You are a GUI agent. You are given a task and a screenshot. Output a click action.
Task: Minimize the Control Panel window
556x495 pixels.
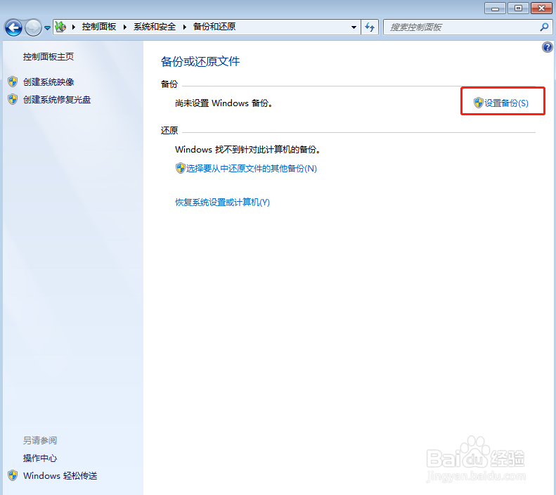coord(495,8)
